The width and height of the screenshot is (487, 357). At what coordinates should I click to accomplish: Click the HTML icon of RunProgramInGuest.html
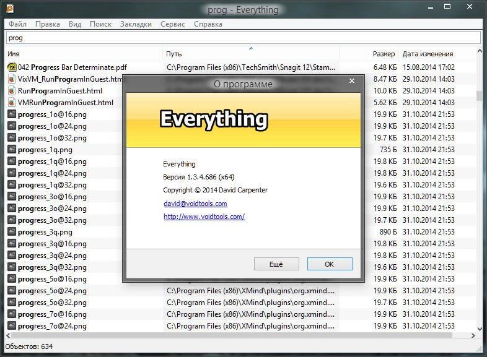tap(12, 90)
